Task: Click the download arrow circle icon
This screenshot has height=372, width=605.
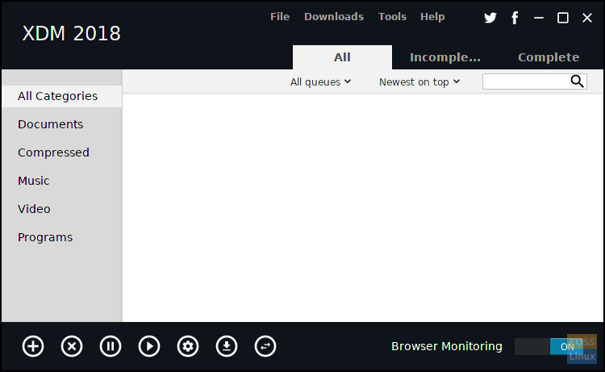Action: (227, 346)
